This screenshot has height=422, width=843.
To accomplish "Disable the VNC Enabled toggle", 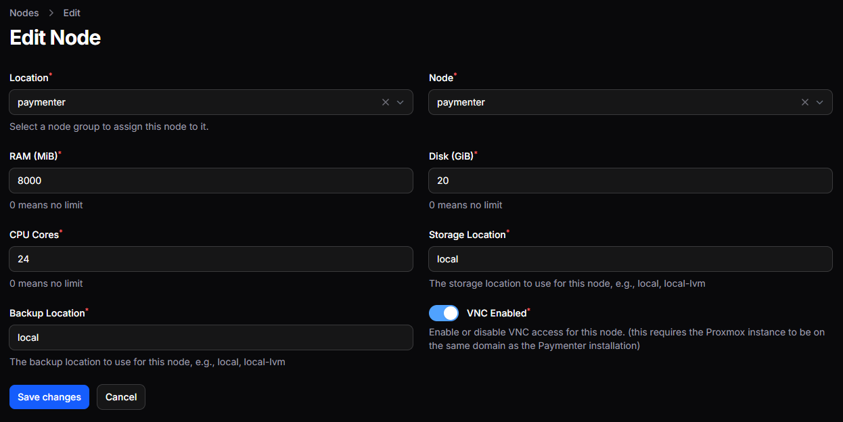I will (444, 313).
